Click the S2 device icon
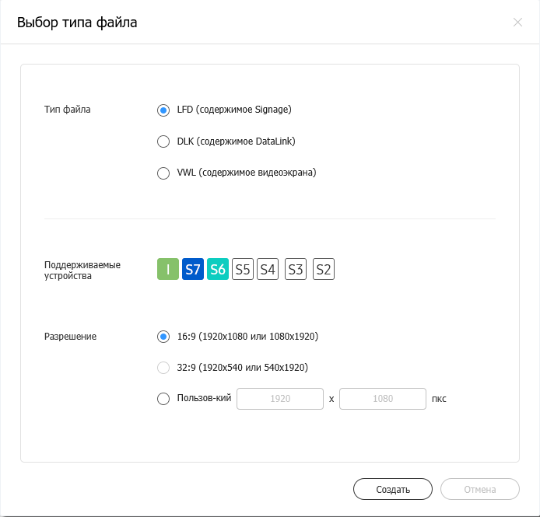The image size is (540, 517). (x=324, y=270)
